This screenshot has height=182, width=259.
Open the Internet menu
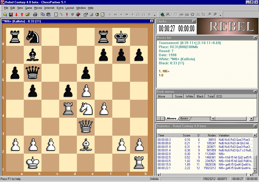[49, 8]
